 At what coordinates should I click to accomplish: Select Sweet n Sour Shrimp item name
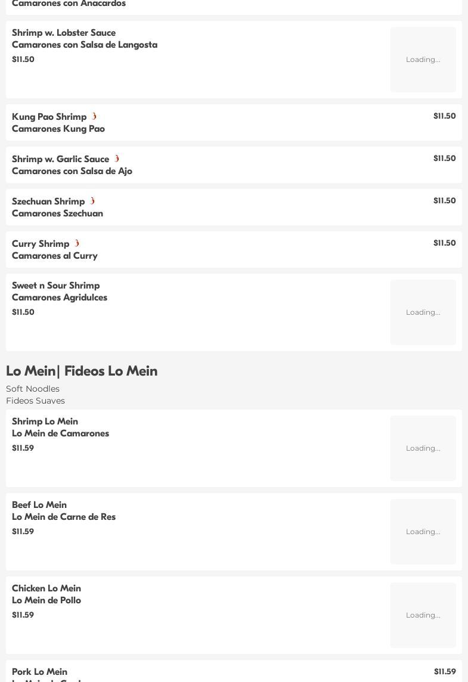(55, 286)
